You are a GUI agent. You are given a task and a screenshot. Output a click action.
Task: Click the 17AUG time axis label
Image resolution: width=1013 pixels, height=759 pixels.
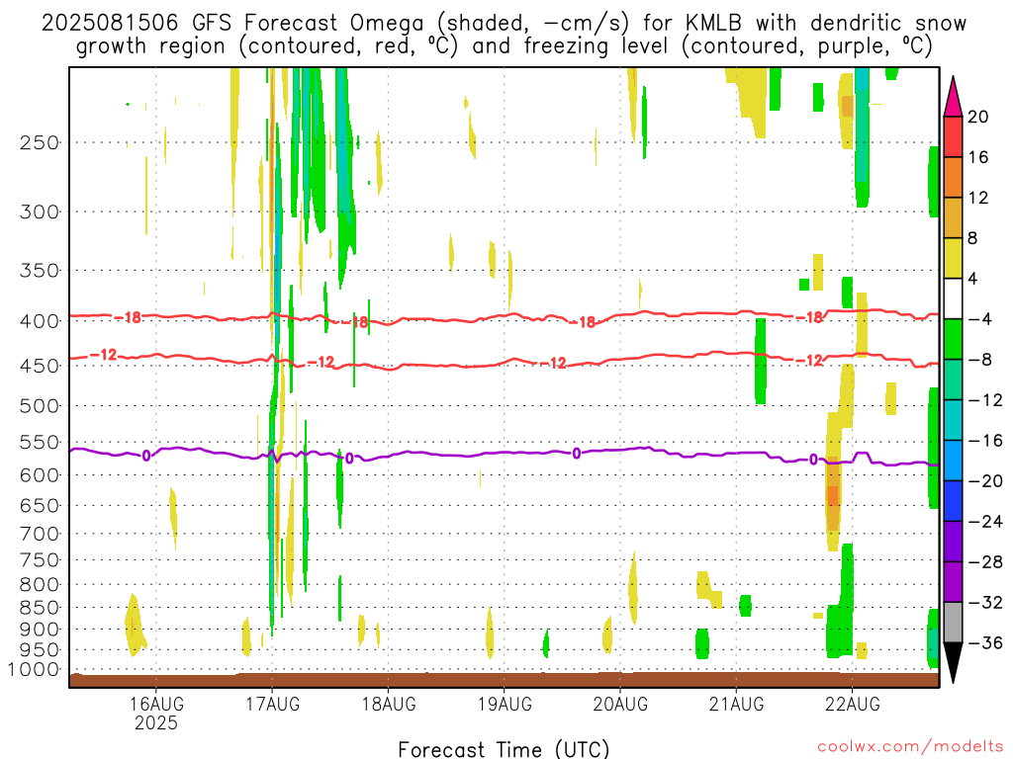tap(272, 704)
